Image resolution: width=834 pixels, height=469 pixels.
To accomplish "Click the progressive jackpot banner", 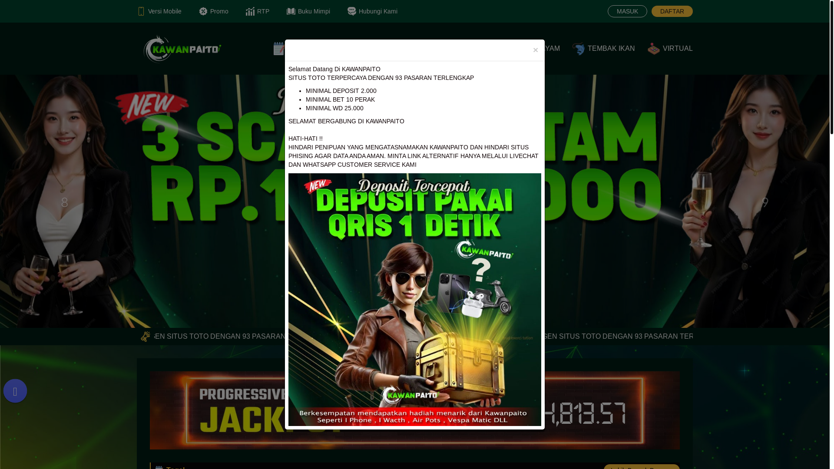I will 415,410.
